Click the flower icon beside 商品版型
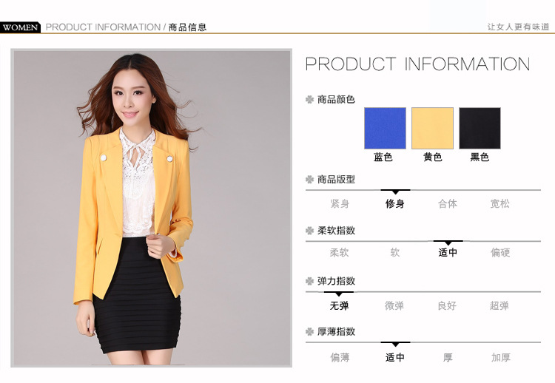 [310, 180]
